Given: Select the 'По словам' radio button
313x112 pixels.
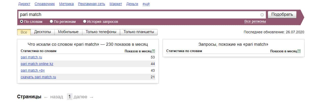Looking at the screenshot, I should coord(22,22).
